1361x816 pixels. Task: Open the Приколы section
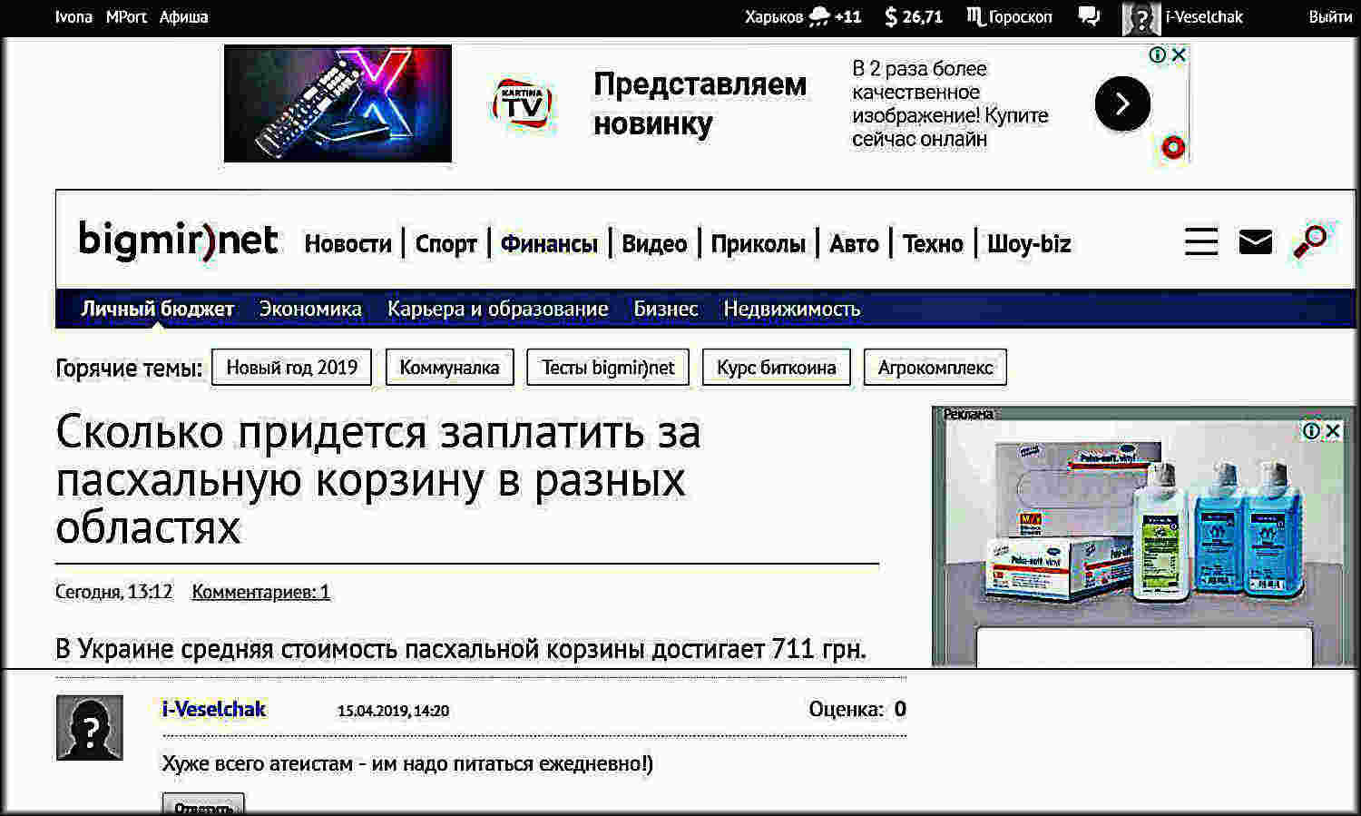pos(758,244)
